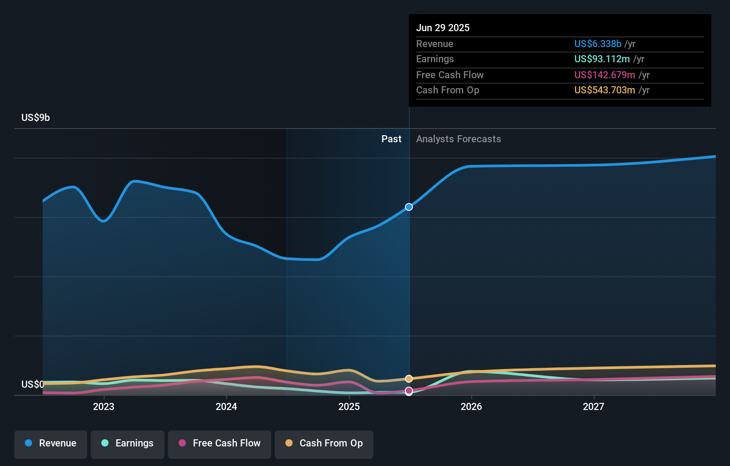Click the Free Cash Flow label in tooltip
Viewport: 730px width, 466px height.
click(450, 75)
